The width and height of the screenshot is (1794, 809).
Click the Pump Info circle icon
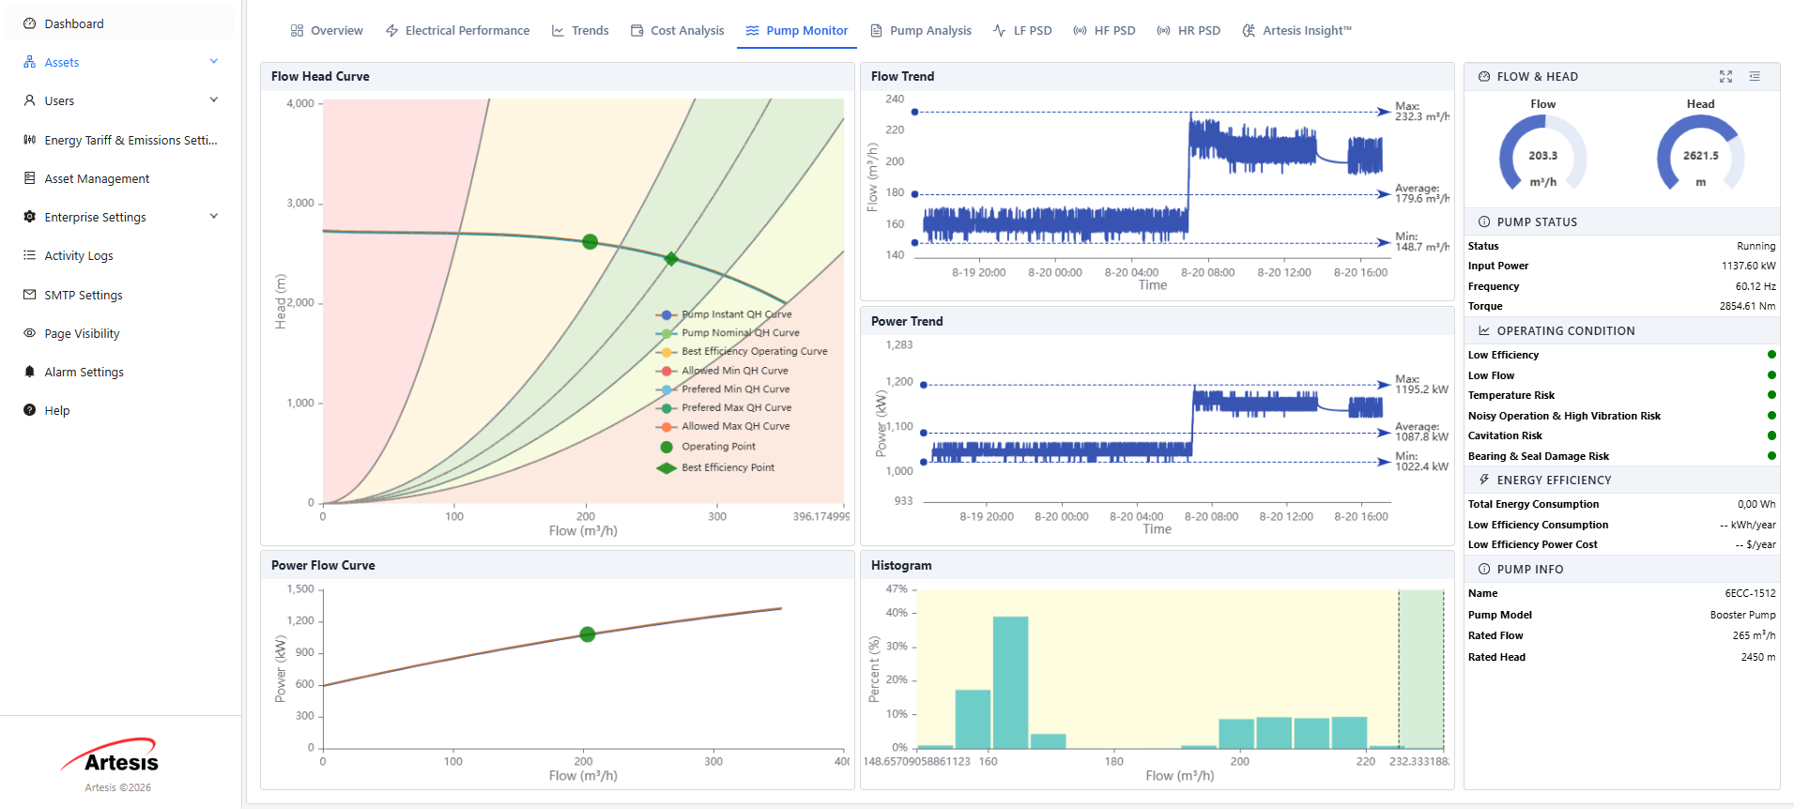pyautogui.click(x=1484, y=570)
